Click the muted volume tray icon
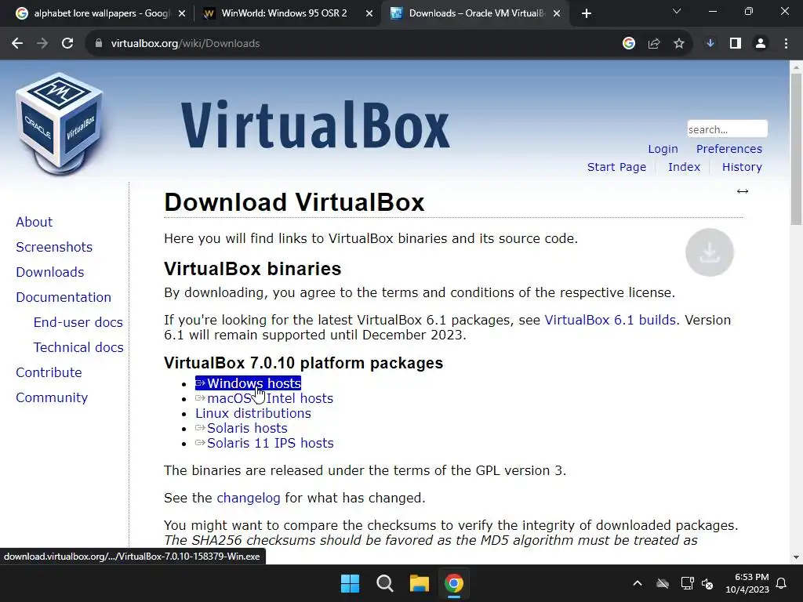This screenshot has height=602, width=803. [x=707, y=583]
